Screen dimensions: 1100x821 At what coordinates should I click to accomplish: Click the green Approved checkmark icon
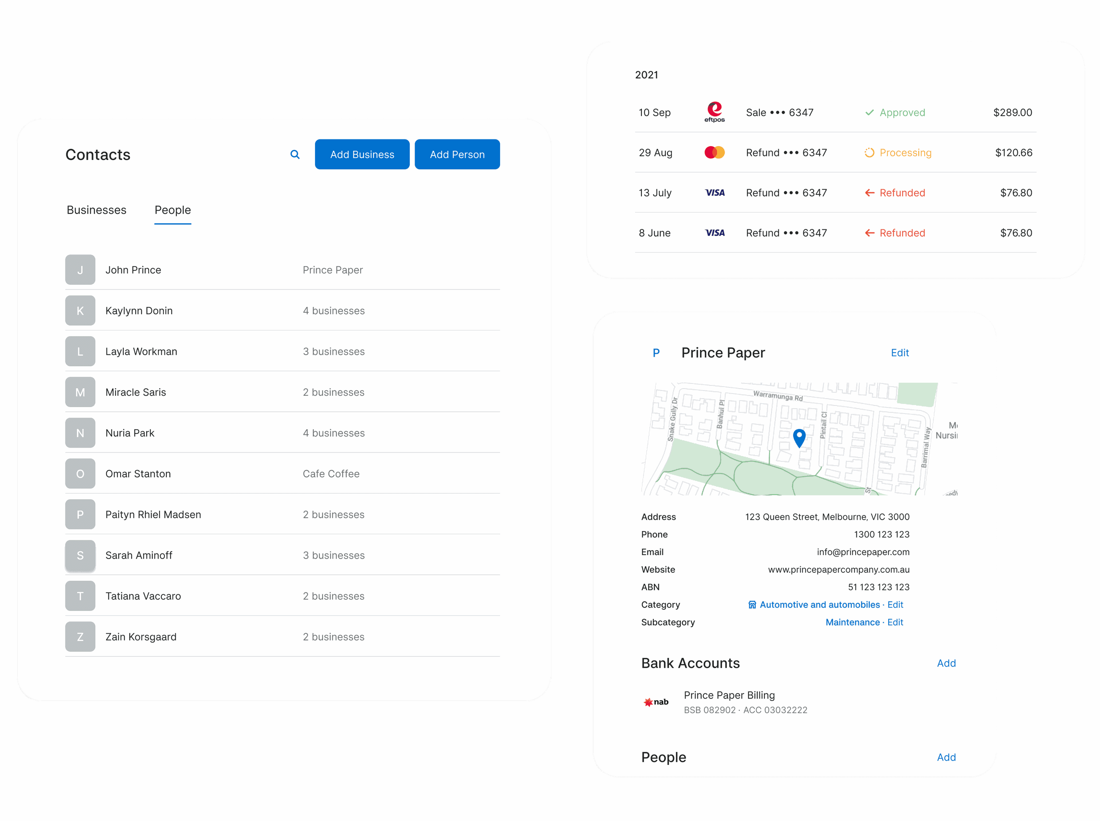click(869, 113)
